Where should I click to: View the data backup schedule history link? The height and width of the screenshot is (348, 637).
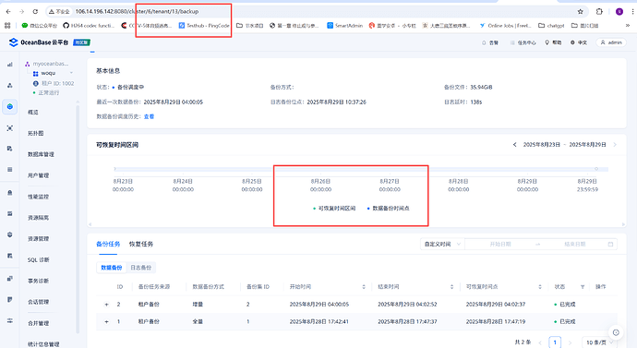(x=149, y=116)
